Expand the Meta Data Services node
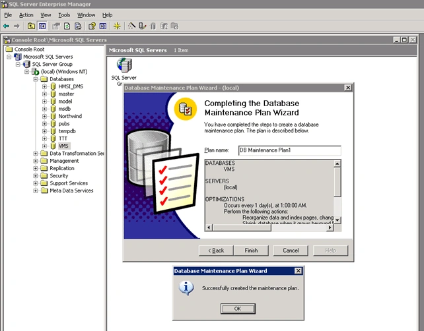Image resolution: width=424 pixels, height=331 pixels. tap(36, 191)
